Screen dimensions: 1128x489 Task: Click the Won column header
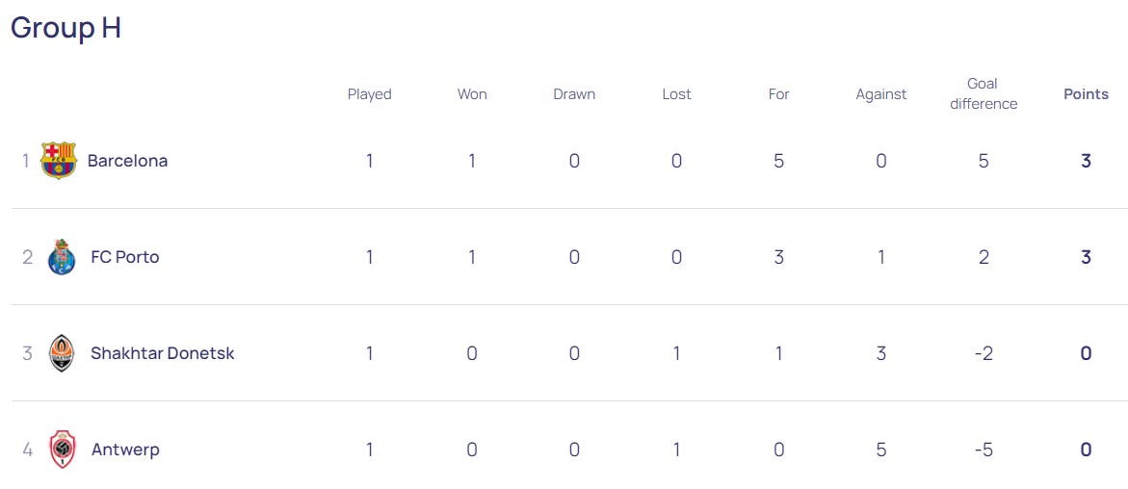point(472,94)
